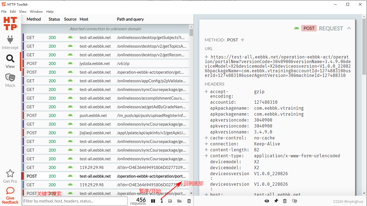
Task: Pin this request with the pin icon
Action: 276,201
